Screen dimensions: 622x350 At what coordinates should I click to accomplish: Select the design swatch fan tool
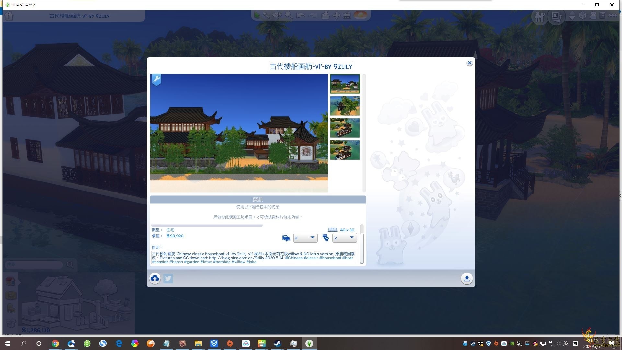click(x=277, y=16)
